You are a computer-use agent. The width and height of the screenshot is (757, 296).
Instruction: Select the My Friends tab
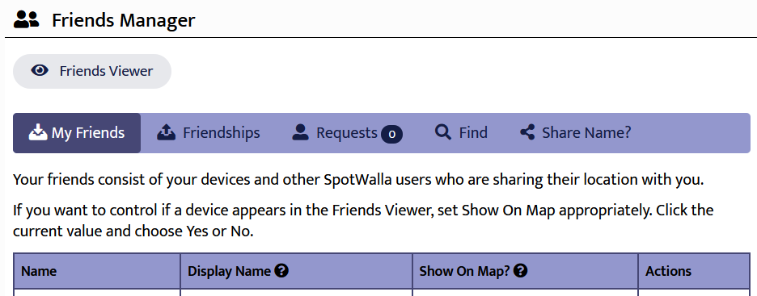(77, 133)
